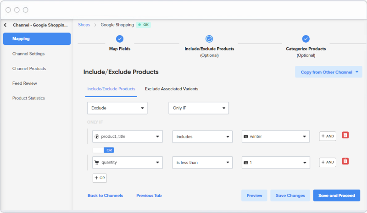Click the back arrow beside Channel title

coord(5,25)
